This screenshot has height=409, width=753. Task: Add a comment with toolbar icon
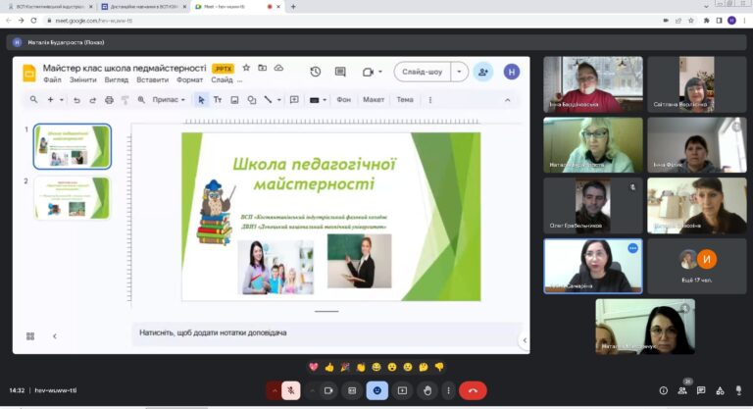point(294,100)
